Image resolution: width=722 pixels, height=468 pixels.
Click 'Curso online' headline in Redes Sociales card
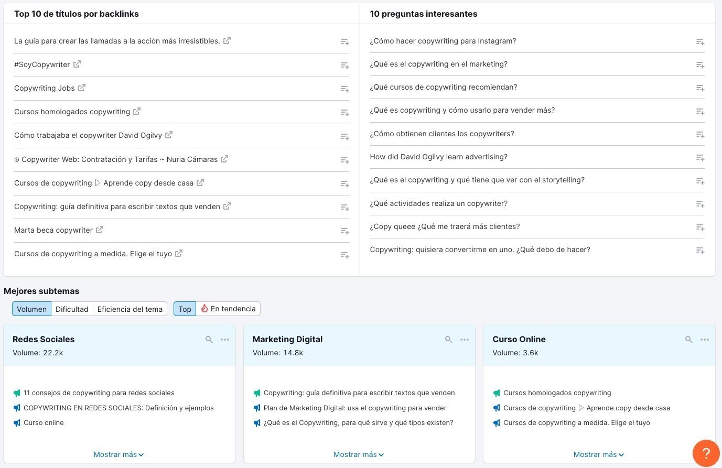pyautogui.click(x=44, y=422)
